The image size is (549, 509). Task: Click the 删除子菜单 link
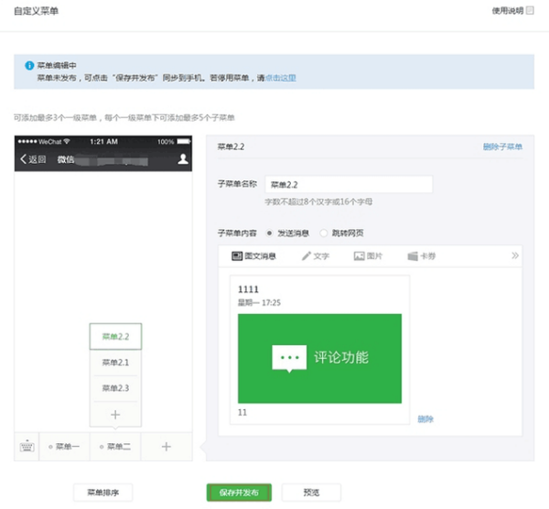pyautogui.click(x=502, y=146)
